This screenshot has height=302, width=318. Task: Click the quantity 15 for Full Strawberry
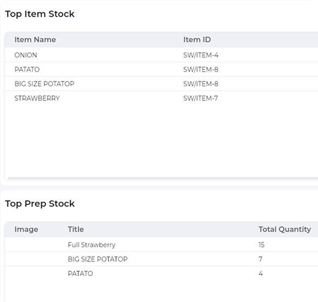pyautogui.click(x=261, y=245)
